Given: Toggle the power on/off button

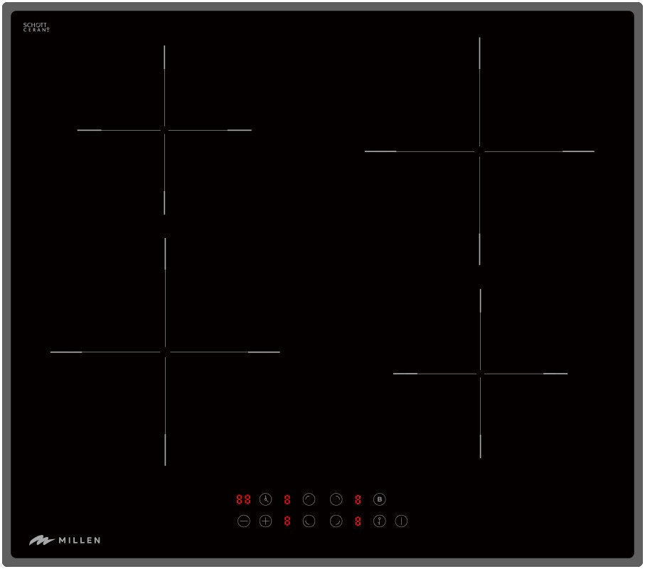Looking at the screenshot, I should 401,521.
